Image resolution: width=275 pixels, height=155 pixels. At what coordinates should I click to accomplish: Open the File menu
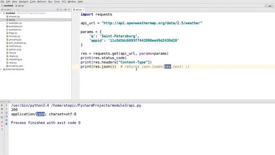tap(3, 2)
